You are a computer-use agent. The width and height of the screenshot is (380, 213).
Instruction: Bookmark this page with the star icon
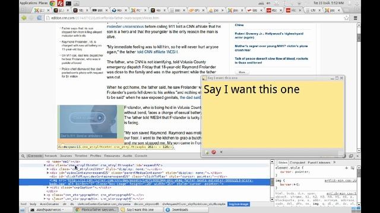pos(346,18)
